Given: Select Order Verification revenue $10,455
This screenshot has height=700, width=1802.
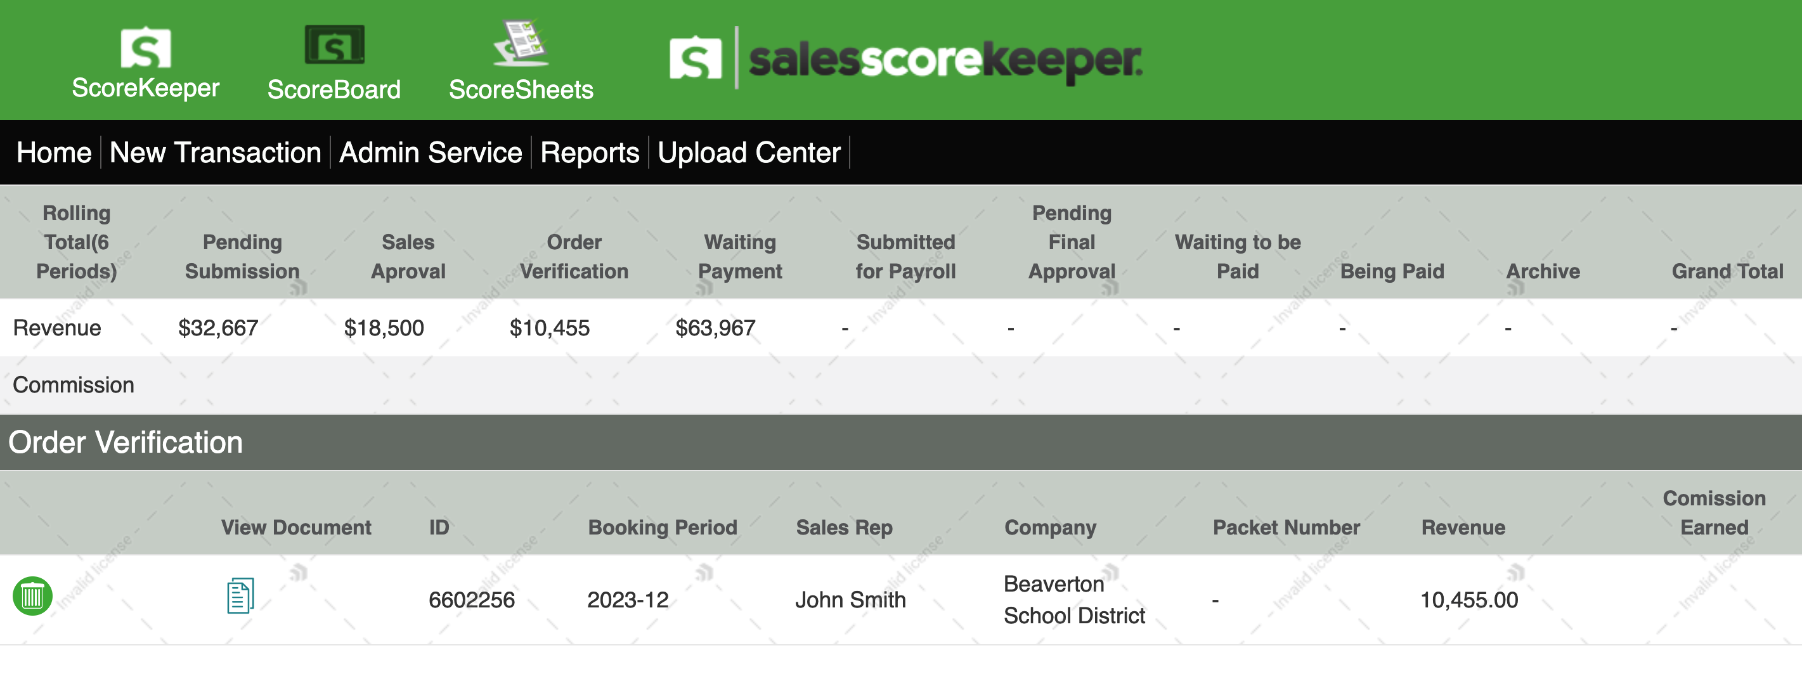Looking at the screenshot, I should click(x=550, y=328).
